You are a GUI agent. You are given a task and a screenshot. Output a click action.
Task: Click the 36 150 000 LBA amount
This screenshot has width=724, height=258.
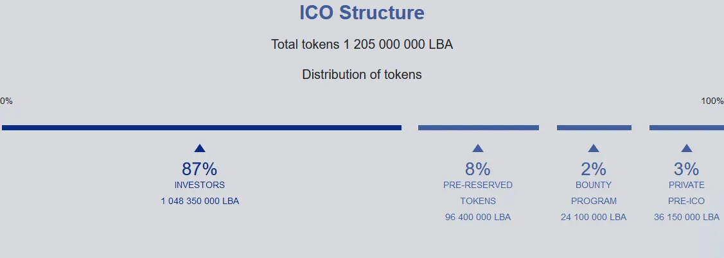click(687, 217)
